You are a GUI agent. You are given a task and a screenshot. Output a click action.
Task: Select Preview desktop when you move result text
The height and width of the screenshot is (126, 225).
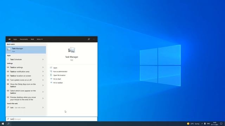[23, 98]
